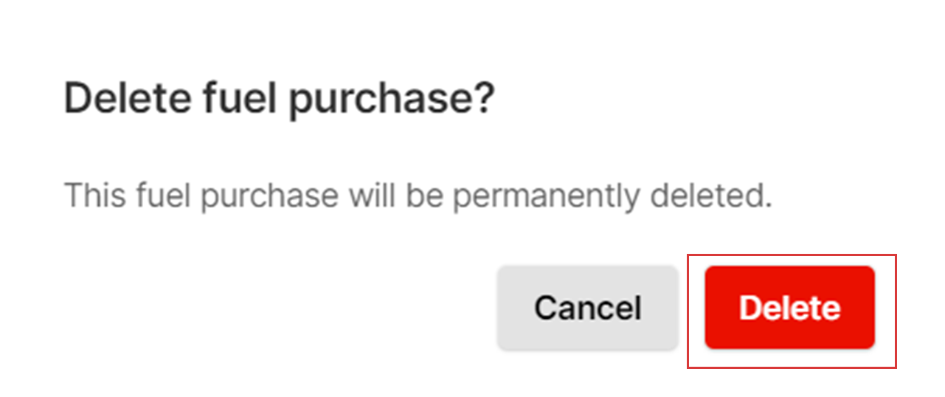Hit the highlighted Delete button

coord(789,308)
